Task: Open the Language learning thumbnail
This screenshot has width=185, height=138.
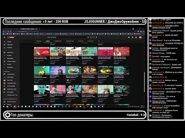Action: click(89, 52)
